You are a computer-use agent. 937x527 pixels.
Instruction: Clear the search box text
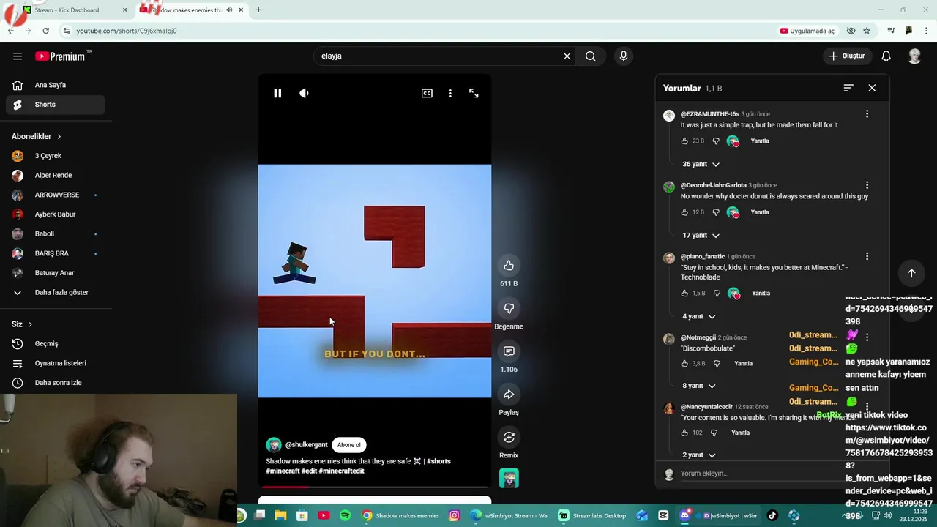567,56
